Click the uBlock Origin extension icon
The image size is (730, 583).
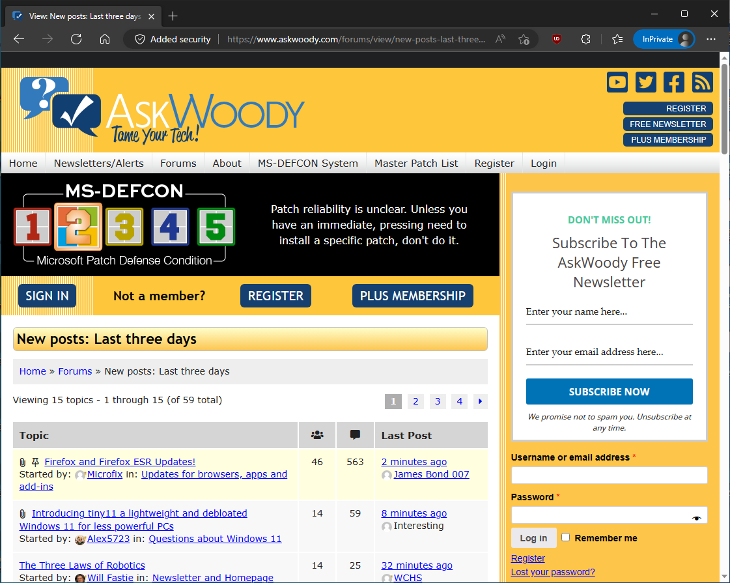[x=557, y=39]
